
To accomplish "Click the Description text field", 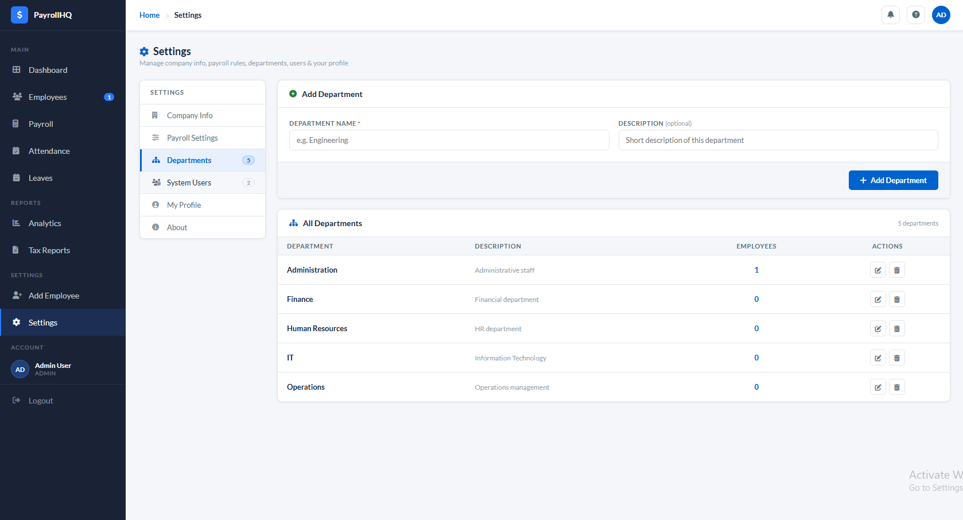I will [778, 140].
